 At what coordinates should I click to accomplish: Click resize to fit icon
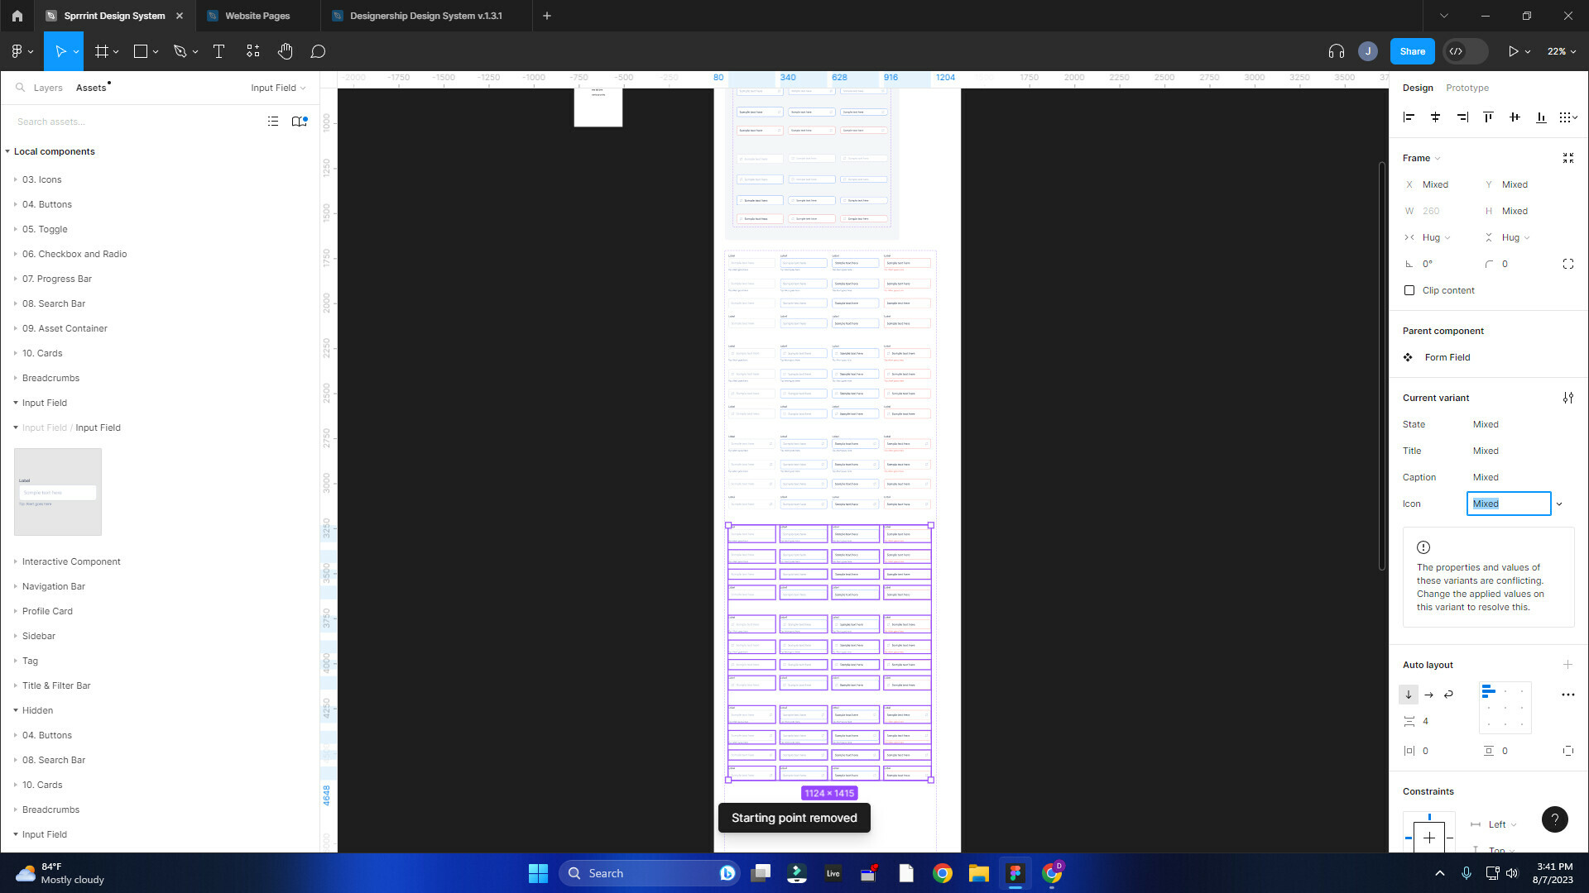tap(1567, 158)
